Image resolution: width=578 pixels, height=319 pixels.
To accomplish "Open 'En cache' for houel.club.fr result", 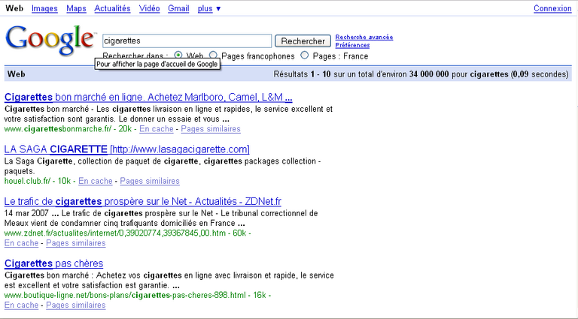I will pos(96,181).
